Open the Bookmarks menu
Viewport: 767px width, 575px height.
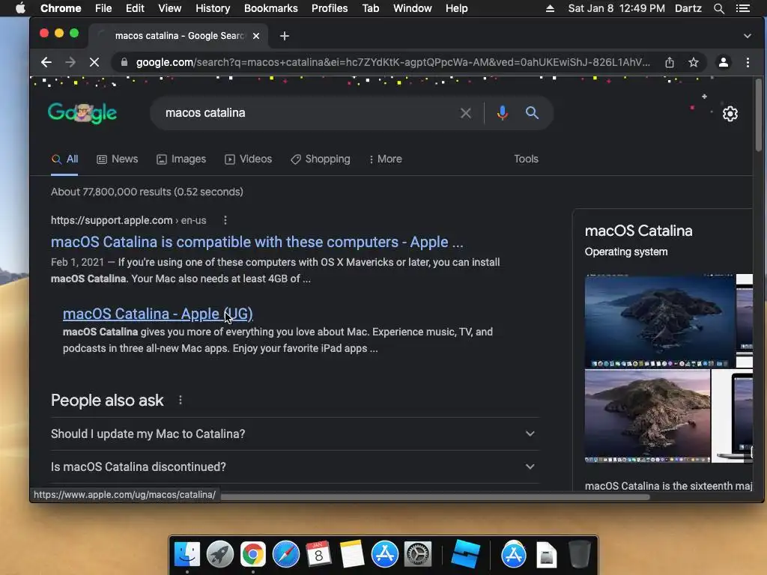270,8
